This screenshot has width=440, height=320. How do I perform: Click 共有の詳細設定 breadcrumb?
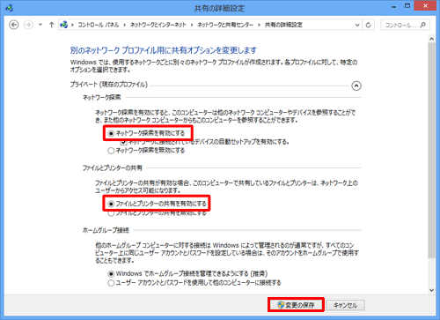point(283,25)
